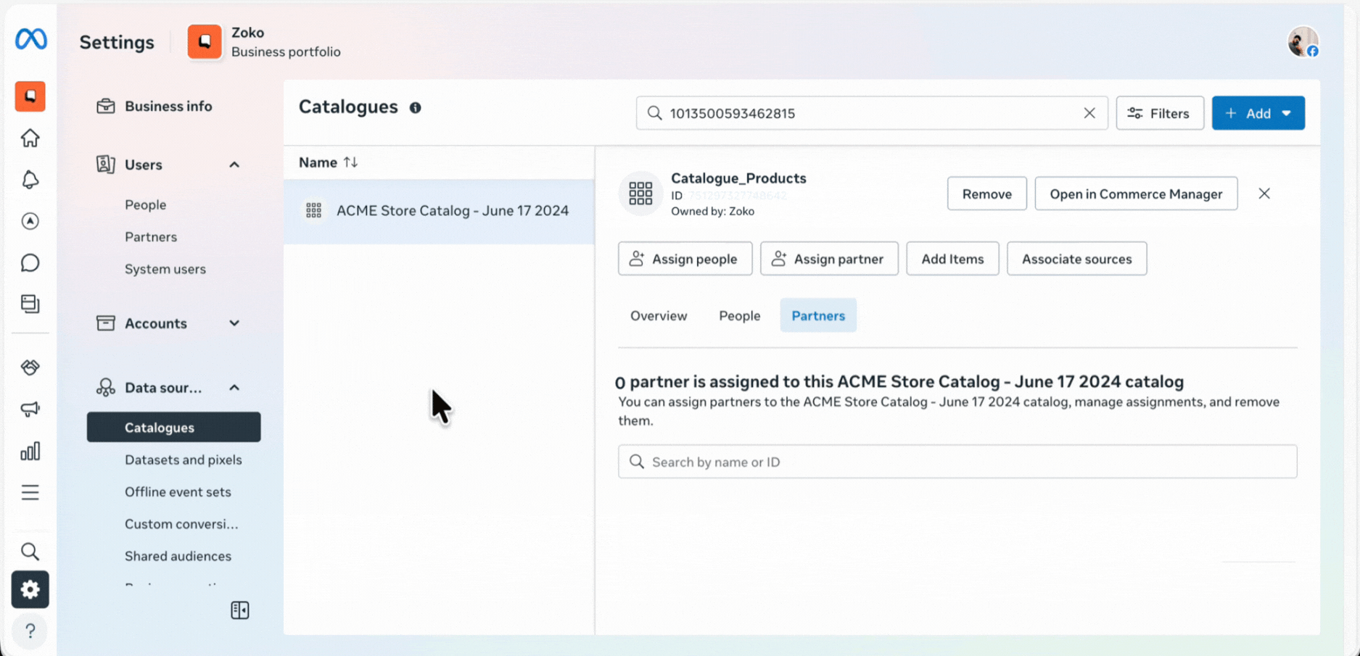Open the content pages icon in left rail
Screen dimensions: 1360x656
(30, 304)
